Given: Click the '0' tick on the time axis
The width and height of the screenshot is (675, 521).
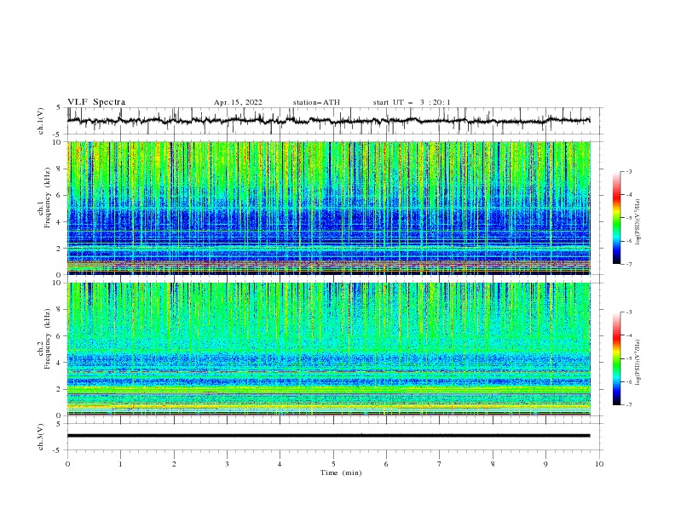Looking at the screenshot, I should click(x=67, y=464).
